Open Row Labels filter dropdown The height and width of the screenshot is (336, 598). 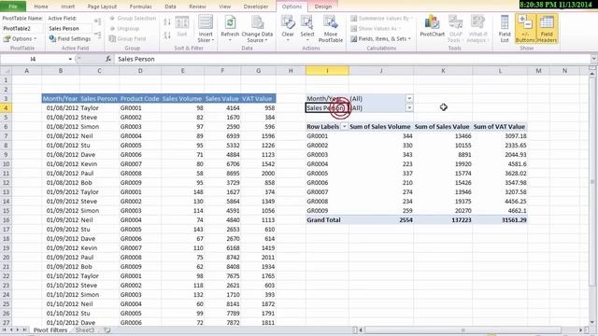point(344,127)
